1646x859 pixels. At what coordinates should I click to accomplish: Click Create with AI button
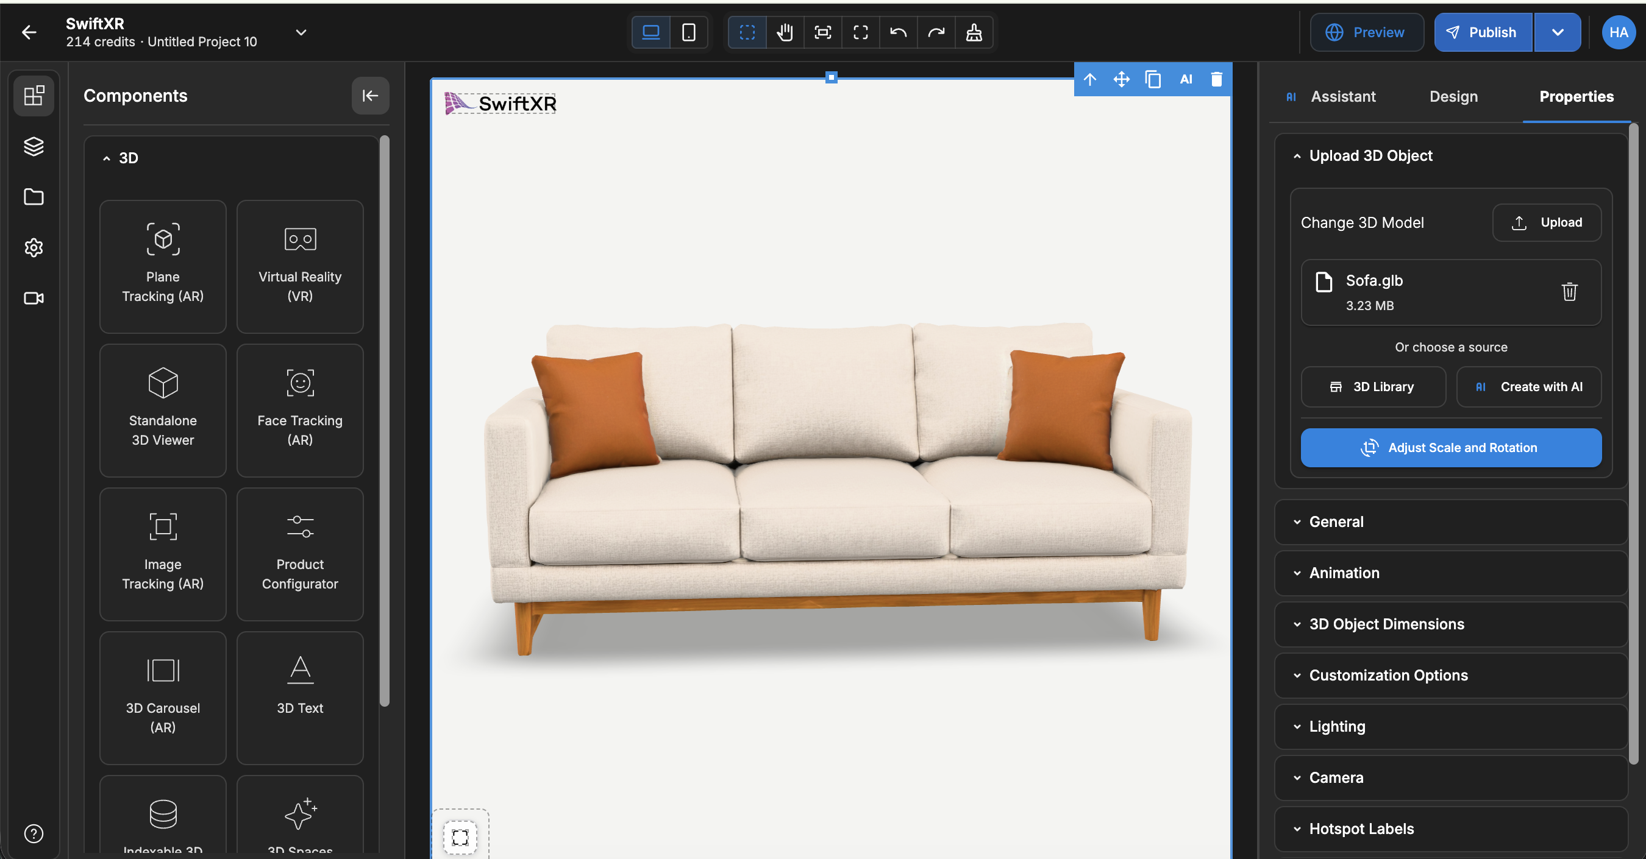click(x=1528, y=386)
